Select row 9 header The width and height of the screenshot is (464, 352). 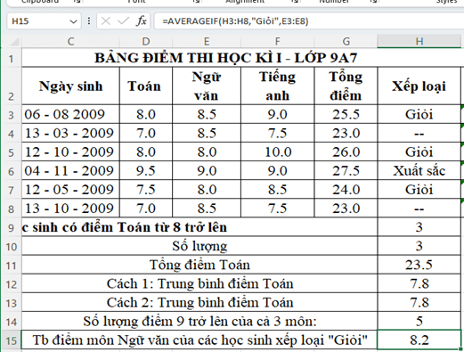click(x=11, y=227)
